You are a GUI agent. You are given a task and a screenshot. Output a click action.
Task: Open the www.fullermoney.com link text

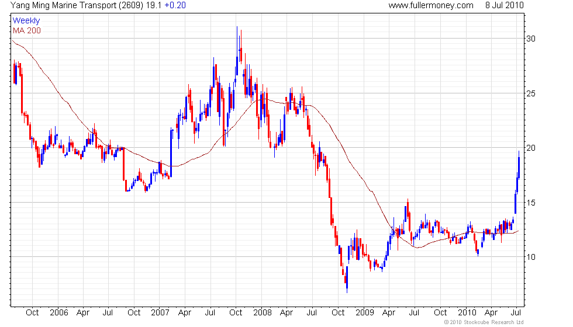(x=431, y=5)
